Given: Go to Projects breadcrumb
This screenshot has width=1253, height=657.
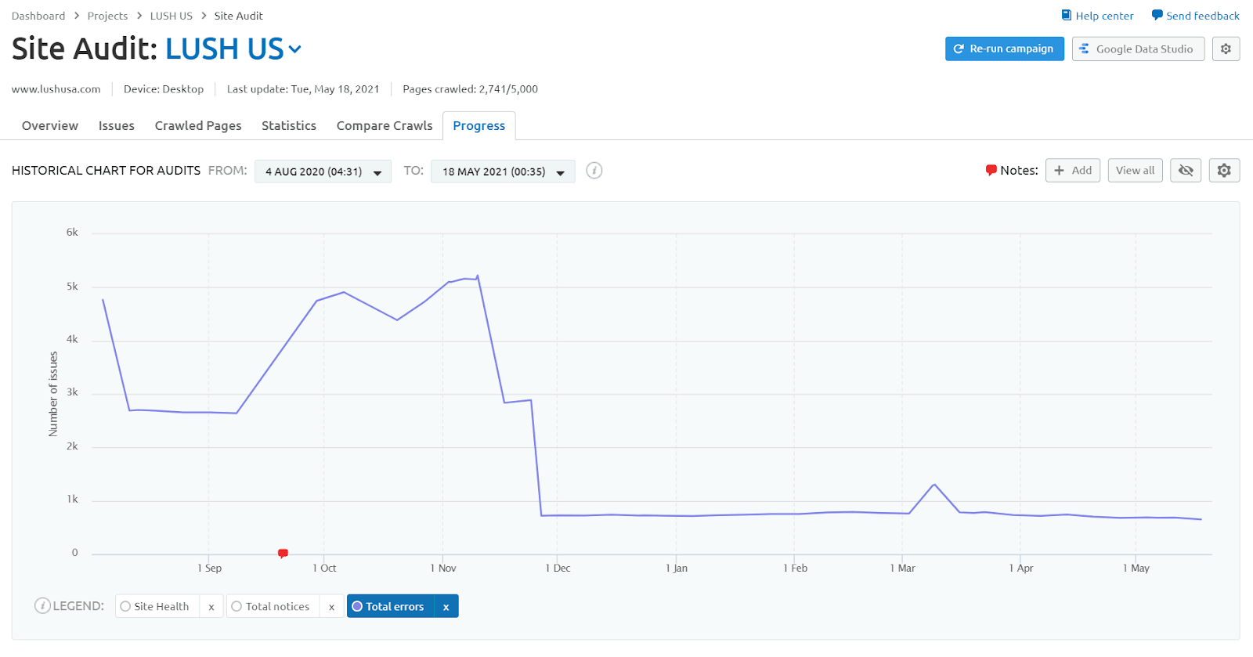Looking at the screenshot, I should click(107, 16).
